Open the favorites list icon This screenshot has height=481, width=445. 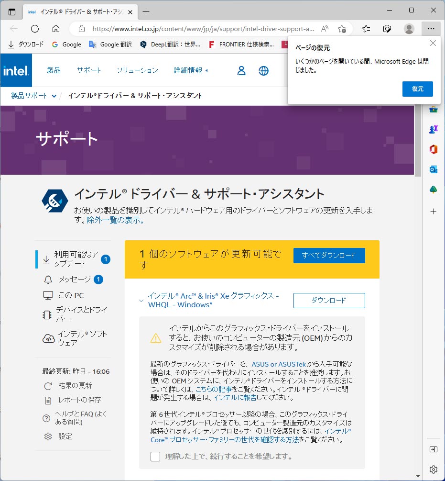(366, 29)
